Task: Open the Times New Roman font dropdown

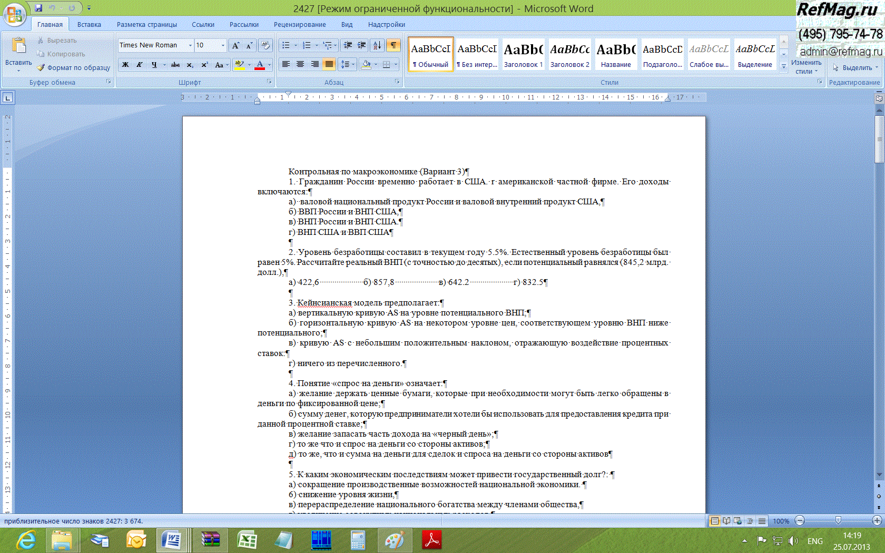Action: coord(190,45)
